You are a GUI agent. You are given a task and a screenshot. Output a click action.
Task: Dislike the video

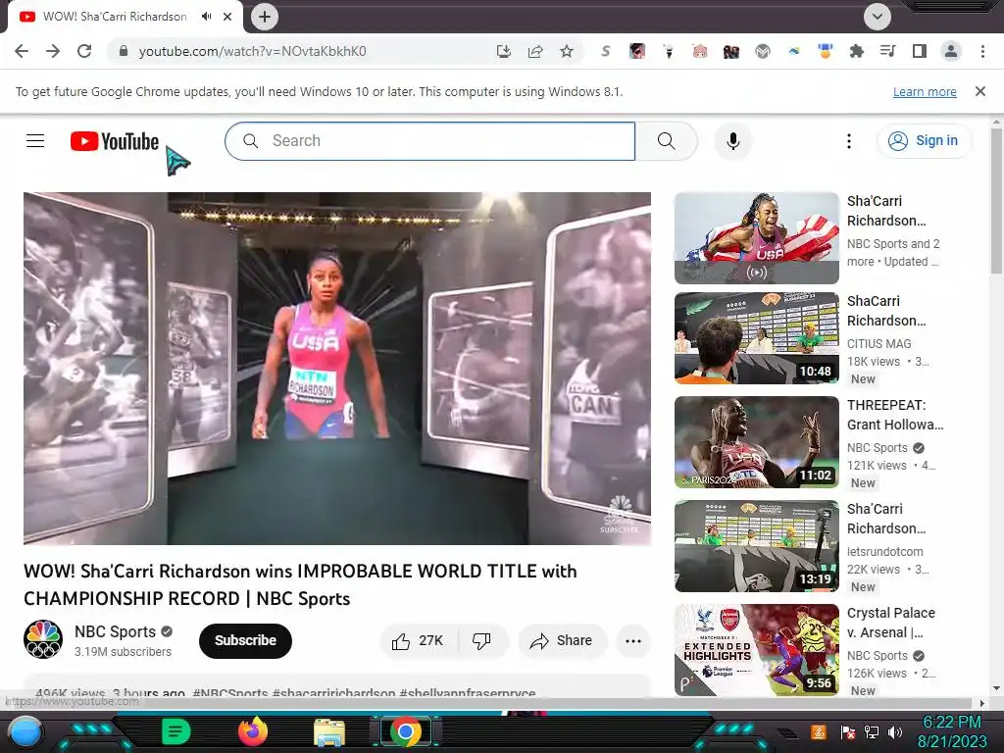[x=481, y=640]
